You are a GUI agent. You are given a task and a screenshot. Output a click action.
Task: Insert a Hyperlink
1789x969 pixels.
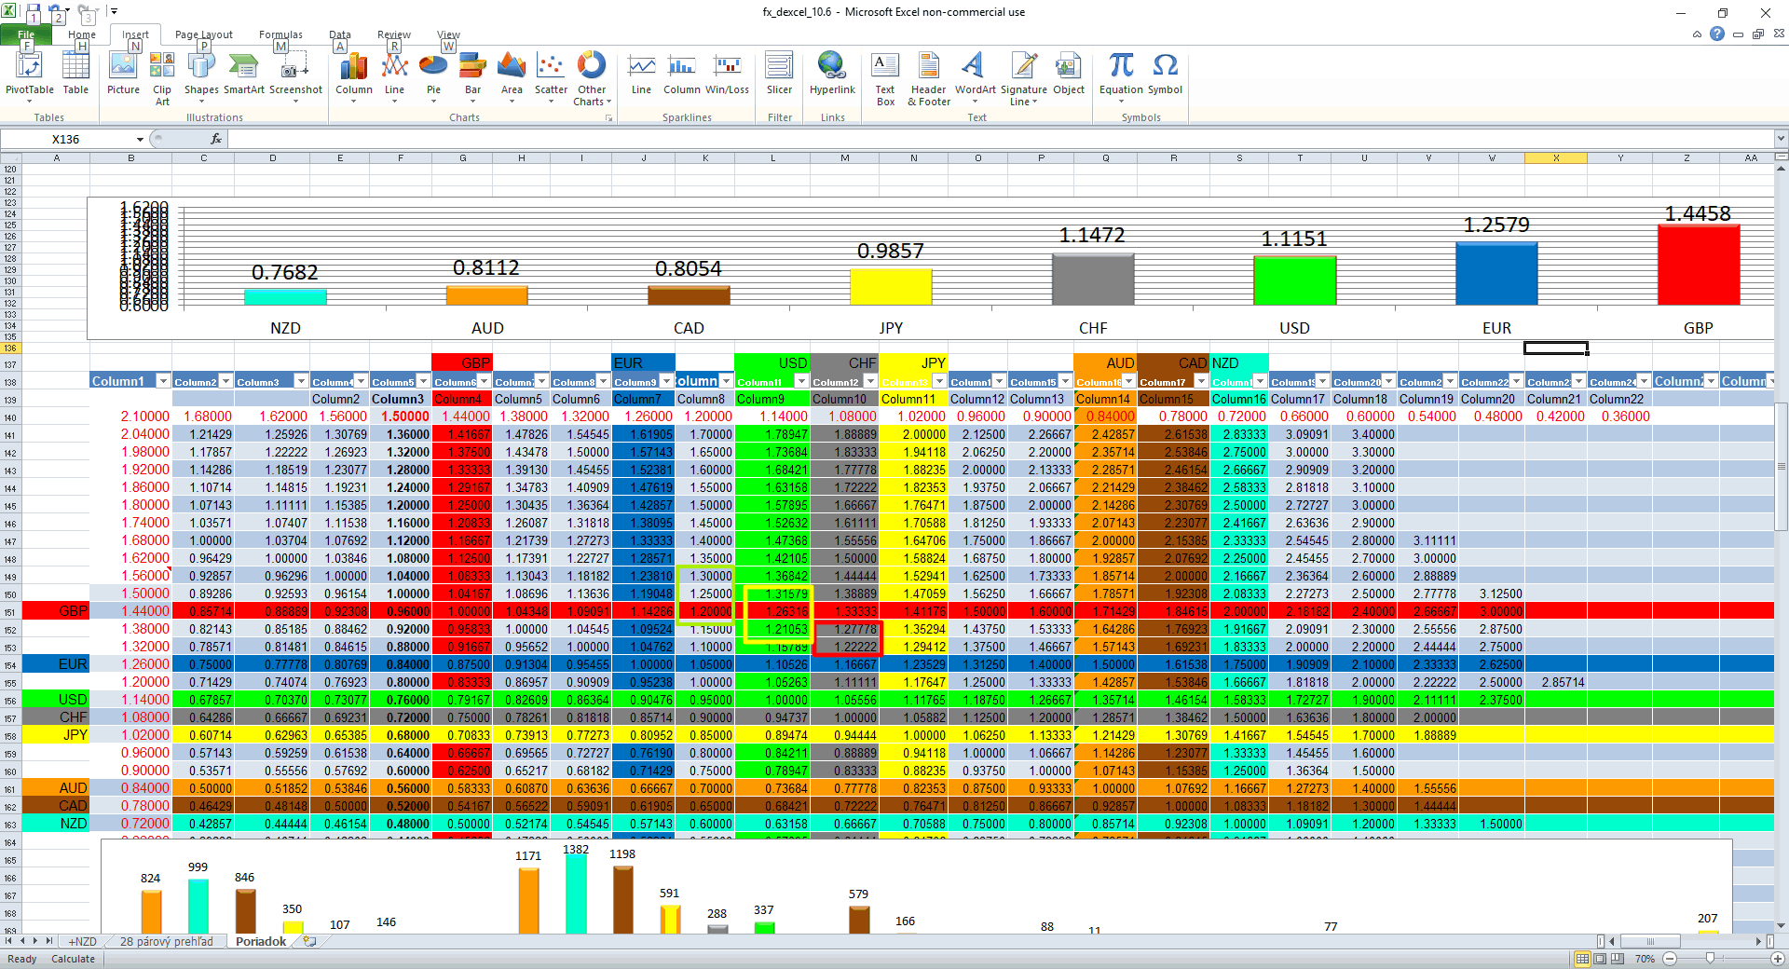pos(832,75)
